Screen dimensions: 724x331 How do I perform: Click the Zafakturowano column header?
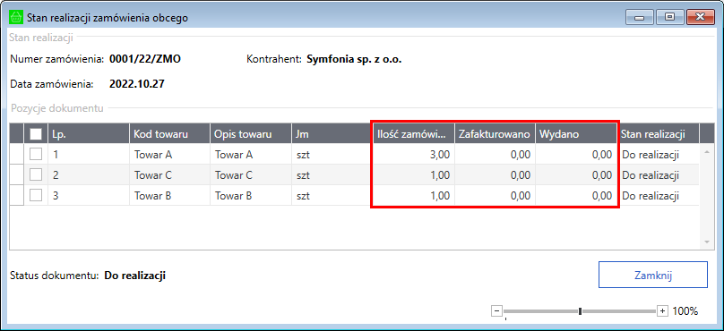point(495,134)
